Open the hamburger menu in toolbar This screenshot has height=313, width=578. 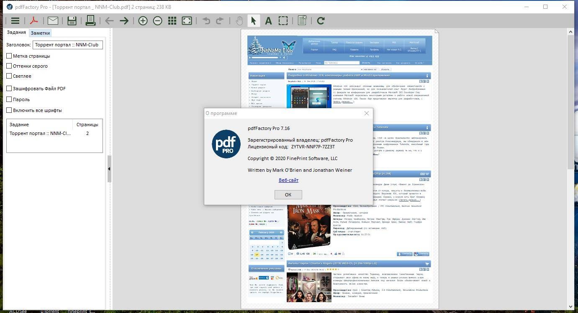(x=15, y=20)
